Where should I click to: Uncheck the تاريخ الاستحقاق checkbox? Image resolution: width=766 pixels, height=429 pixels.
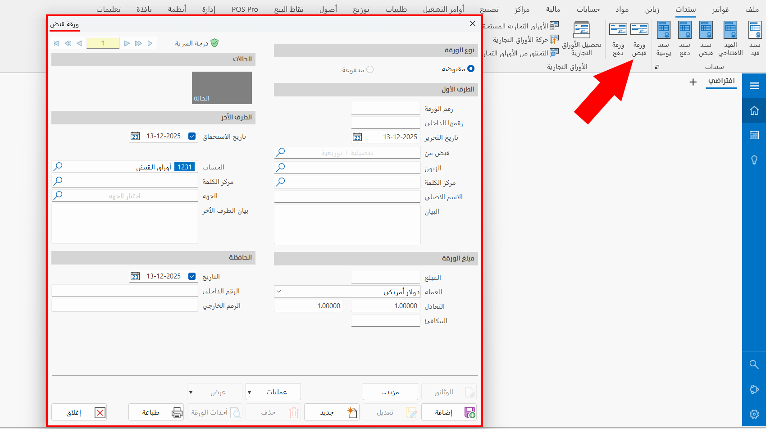191,136
